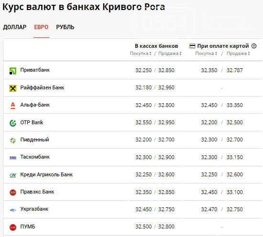Open the help question-mark icon near card payment
Image resolution: width=263 pixels, height=237 pixels.
click(x=254, y=46)
